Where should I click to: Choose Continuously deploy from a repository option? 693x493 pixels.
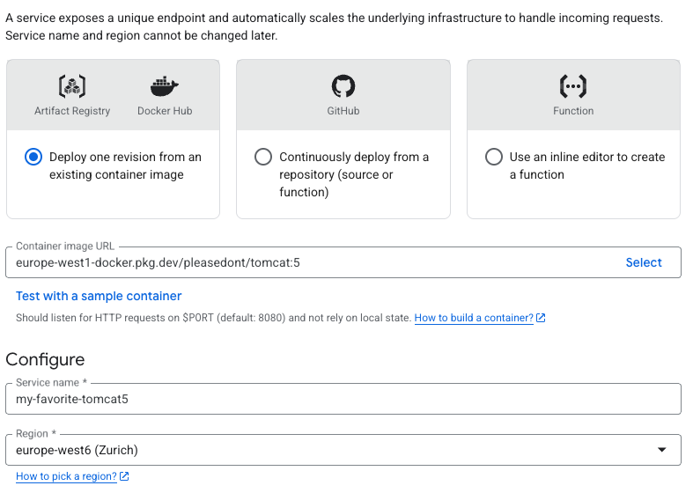point(263,157)
